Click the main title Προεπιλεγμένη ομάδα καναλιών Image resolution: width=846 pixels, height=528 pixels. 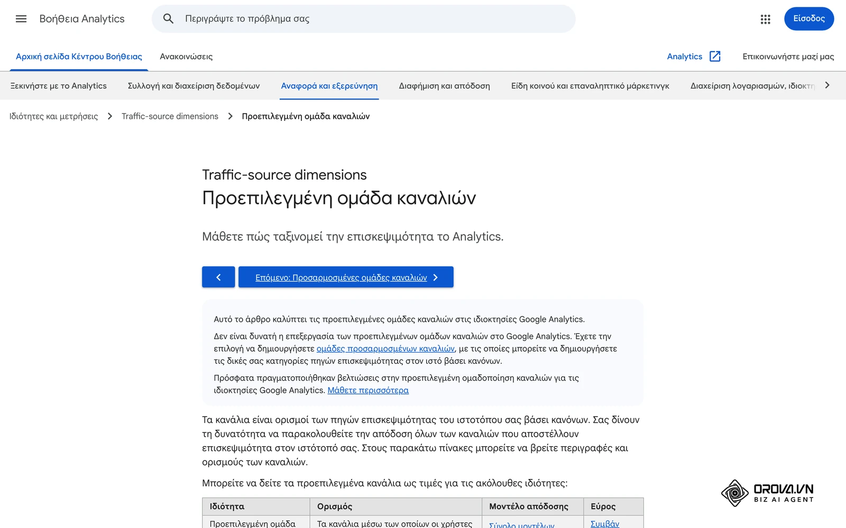pyautogui.click(x=339, y=198)
